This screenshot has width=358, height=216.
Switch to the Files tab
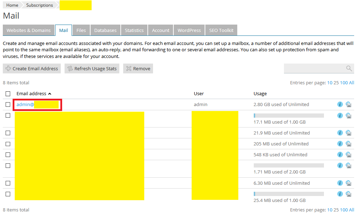[x=81, y=30]
